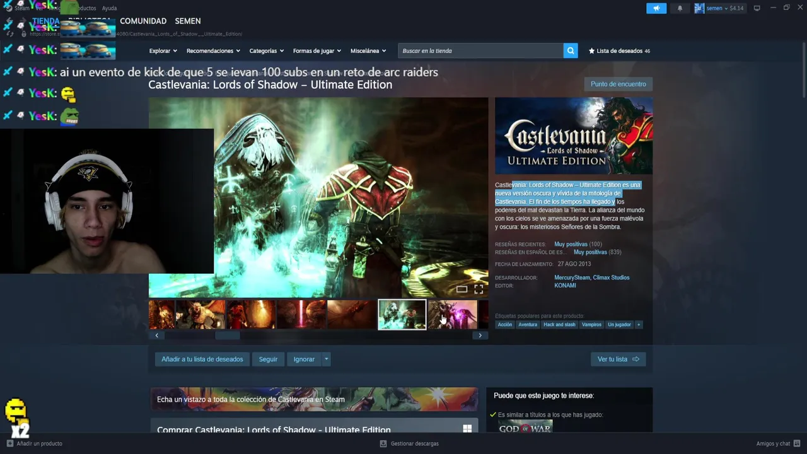Select the red beam screenshot thumbnail
807x454 pixels.
point(301,315)
